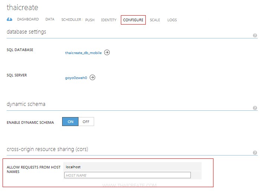Show help for cross-origin resource sharing
Image resolution: width=260 pixels, height=195 pixels.
255,152
